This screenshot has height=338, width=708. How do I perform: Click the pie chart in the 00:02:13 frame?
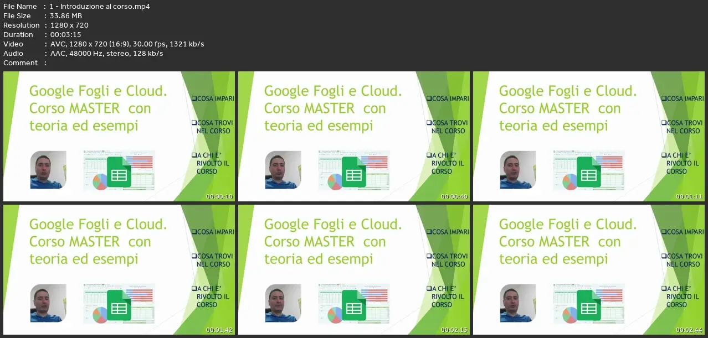[335, 315]
